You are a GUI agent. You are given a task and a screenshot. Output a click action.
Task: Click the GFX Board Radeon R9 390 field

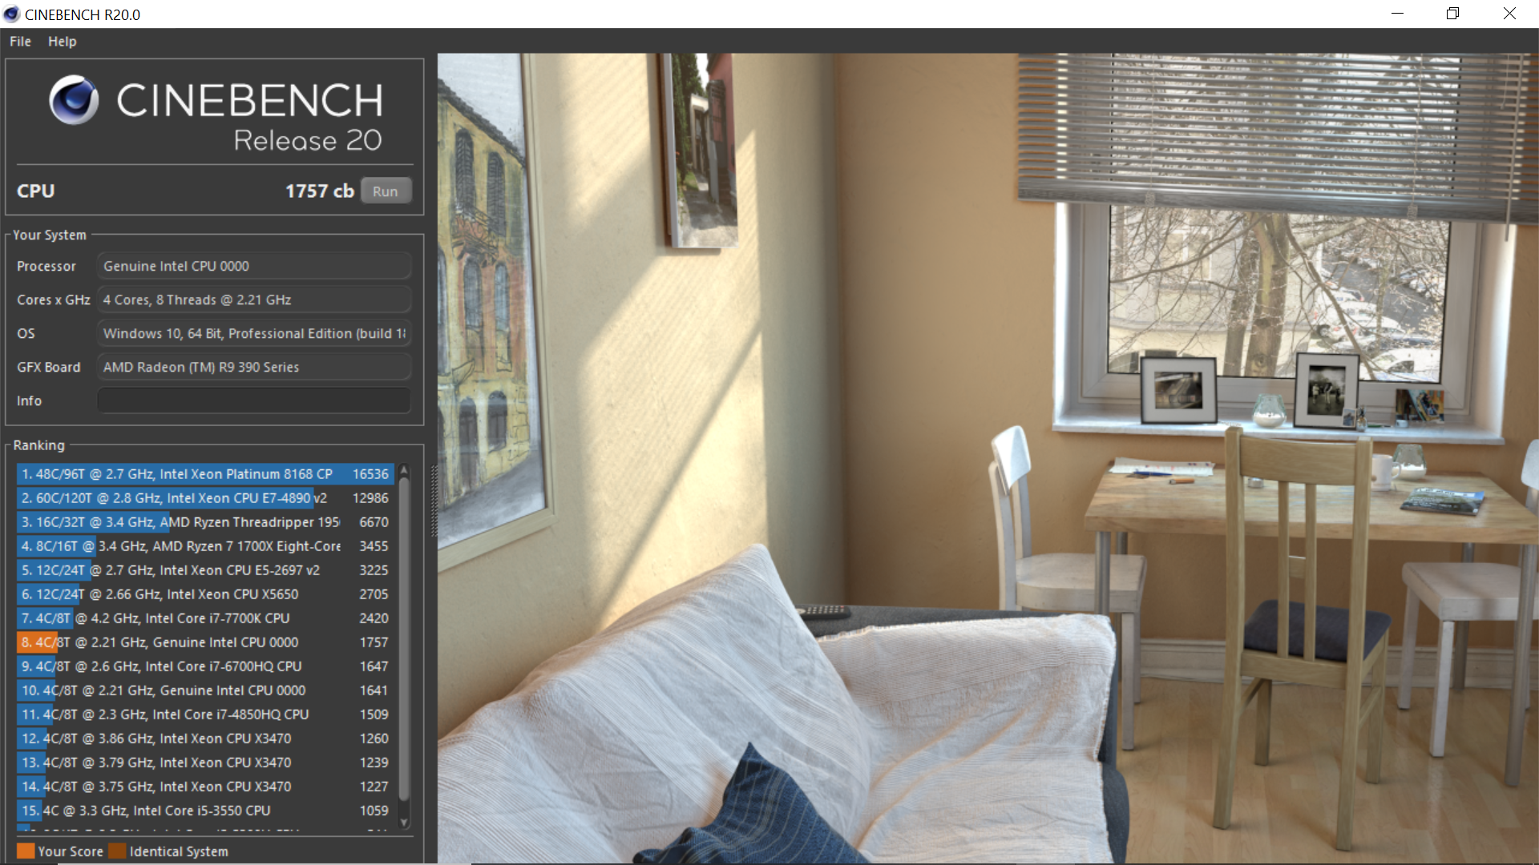pos(253,367)
